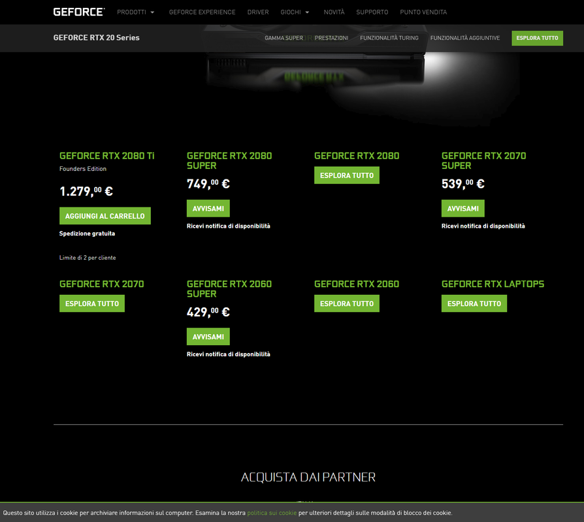Click the GeForce RTX 2080 Ti title
The image size is (584, 522).
(x=107, y=156)
